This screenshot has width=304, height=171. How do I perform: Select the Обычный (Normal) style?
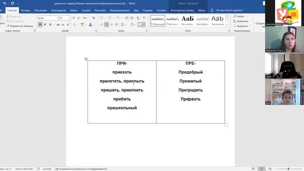pyautogui.click(x=158, y=21)
